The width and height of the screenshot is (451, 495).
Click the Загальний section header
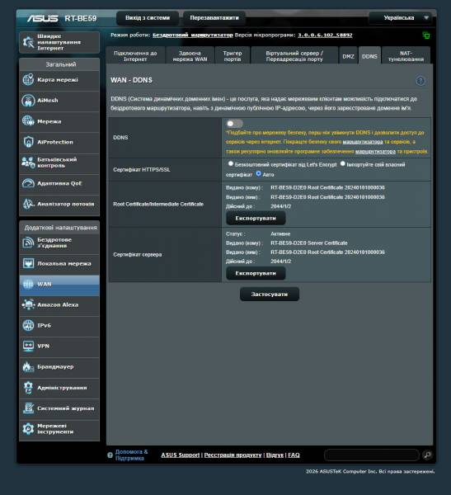point(61,64)
